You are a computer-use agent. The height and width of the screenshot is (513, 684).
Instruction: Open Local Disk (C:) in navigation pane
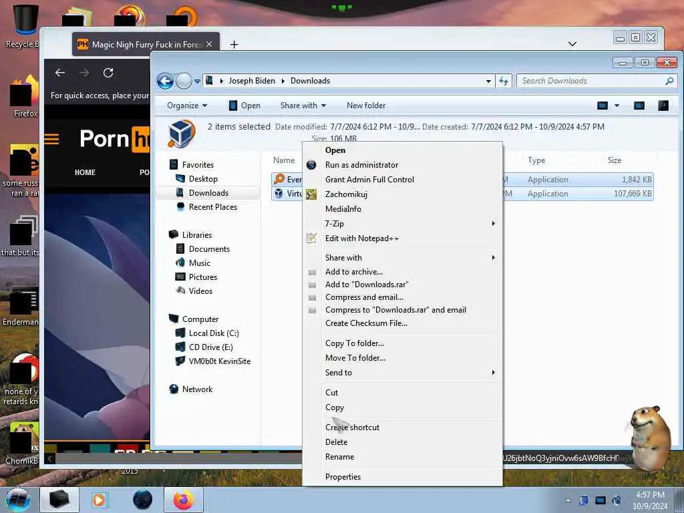(214, 333)
